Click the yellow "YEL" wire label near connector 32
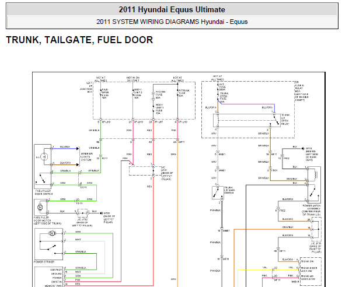 click(264, 268)
